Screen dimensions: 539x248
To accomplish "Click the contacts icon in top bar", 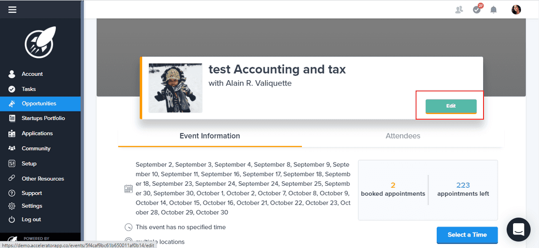I will click(x=459, y=9).
